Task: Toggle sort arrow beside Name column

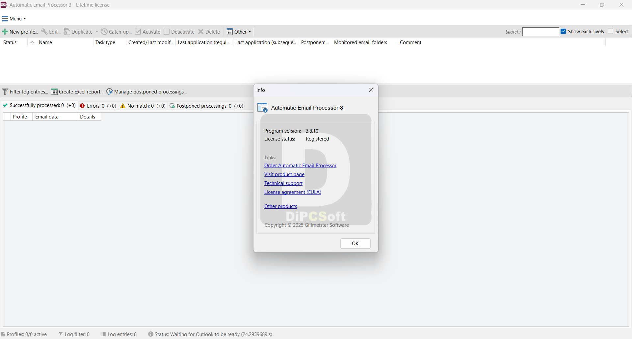Action: tap(32, 42)
